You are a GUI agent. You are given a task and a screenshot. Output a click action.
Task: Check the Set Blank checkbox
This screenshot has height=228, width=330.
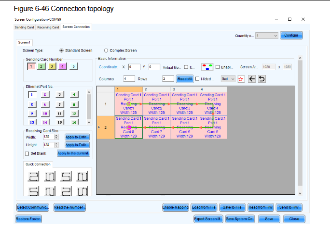pyautogui.click(x=27, y=154)
